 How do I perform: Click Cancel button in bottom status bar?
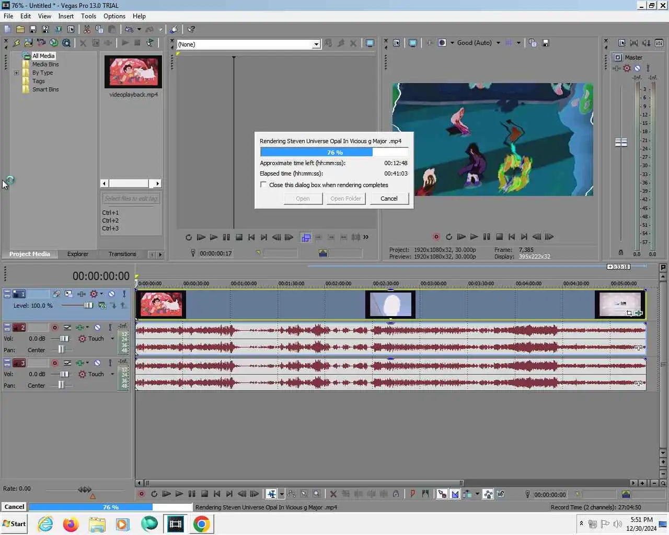[x=14, y=507]
